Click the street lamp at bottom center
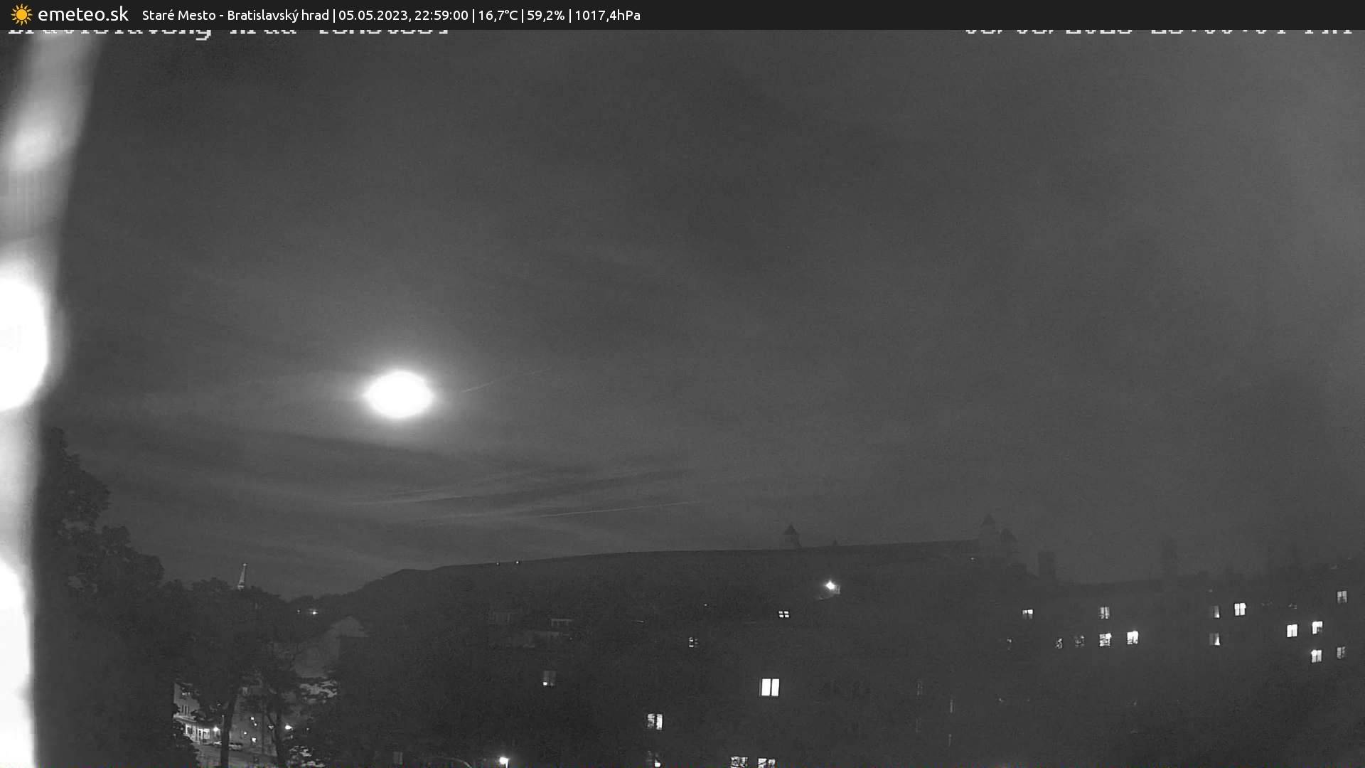 click(503, 761)
